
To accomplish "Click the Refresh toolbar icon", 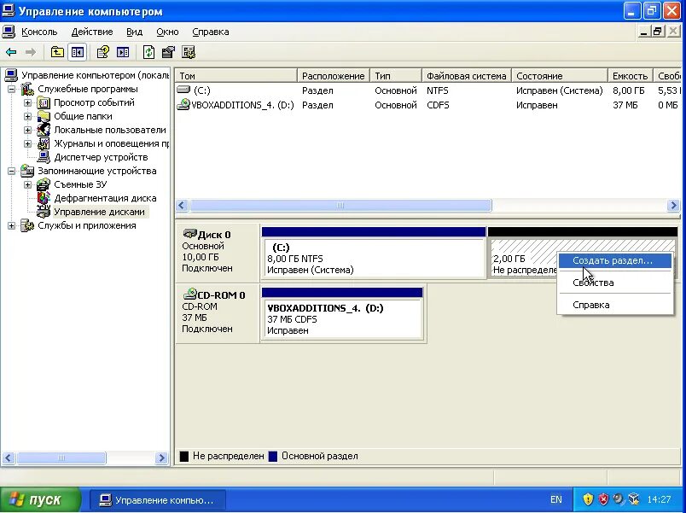I will pos(148,53).
